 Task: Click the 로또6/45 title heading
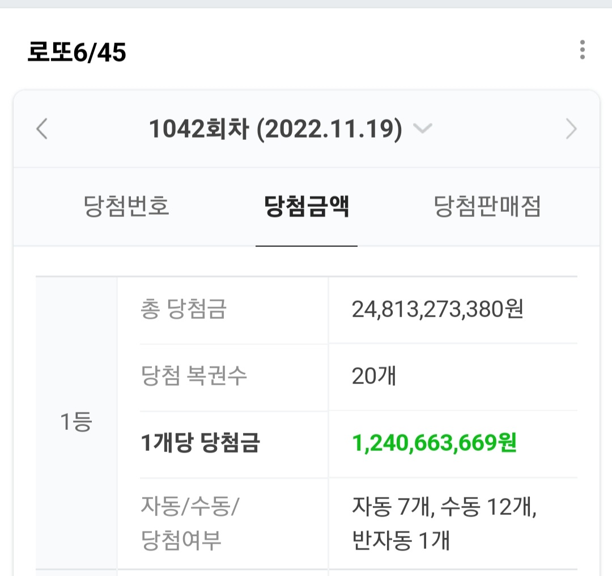click(77, 52)
